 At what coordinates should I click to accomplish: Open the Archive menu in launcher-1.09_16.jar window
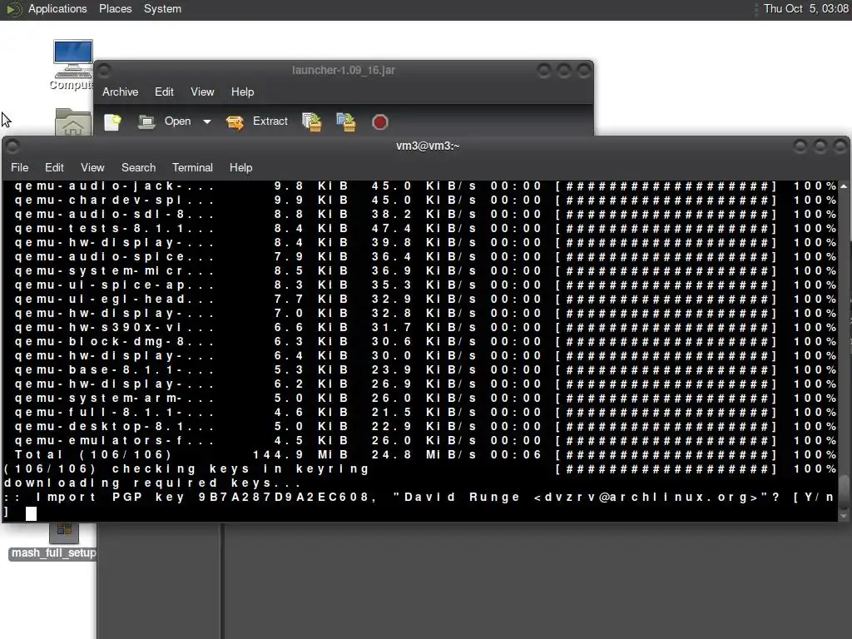(x=120, y=92)
